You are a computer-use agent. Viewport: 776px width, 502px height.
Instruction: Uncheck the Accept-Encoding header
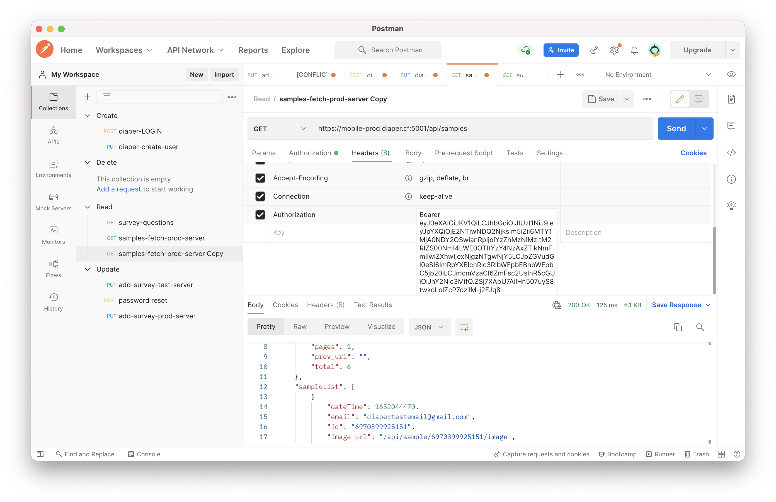pos(260,178)
